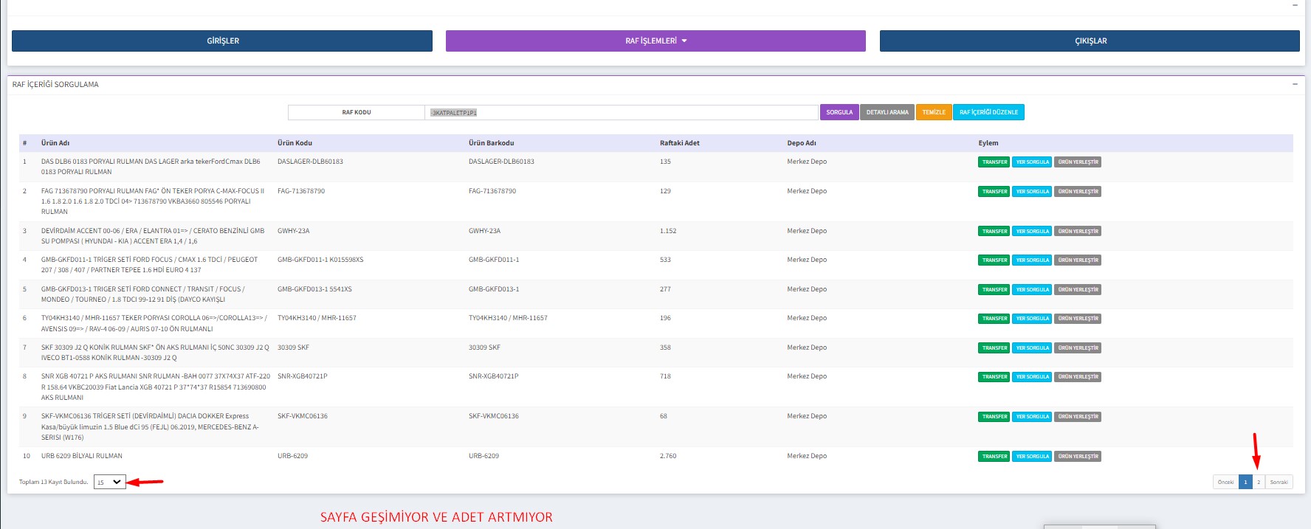The height and width of the screenshot is (529, 1311).
Task: Collapse the RAF İÇERİĞİ SORGULAMA panel
Action: pos(1295,84)
